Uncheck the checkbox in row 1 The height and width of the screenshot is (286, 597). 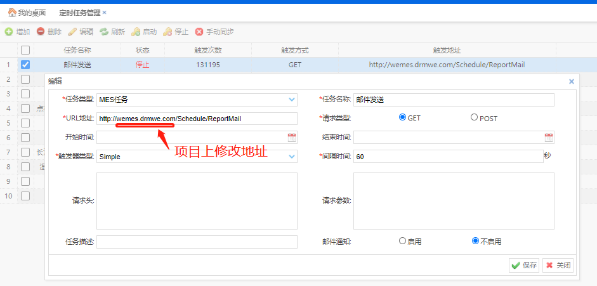[25, 65]
